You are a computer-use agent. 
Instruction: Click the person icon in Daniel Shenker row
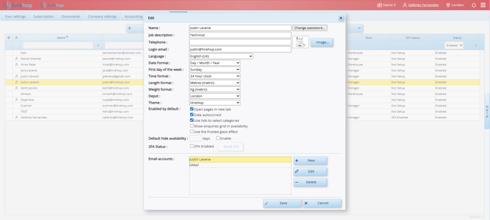coord(17,59)
